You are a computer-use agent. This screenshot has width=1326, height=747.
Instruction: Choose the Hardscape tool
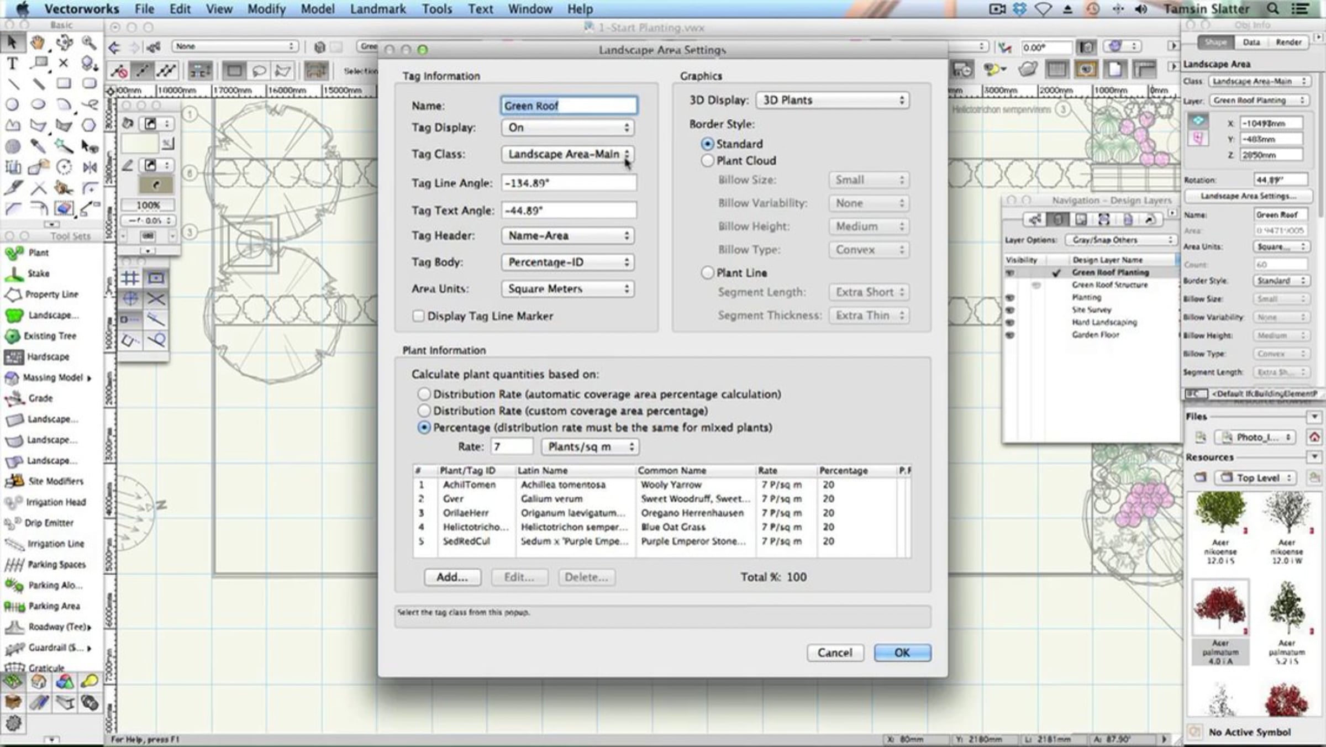[13, 357]
